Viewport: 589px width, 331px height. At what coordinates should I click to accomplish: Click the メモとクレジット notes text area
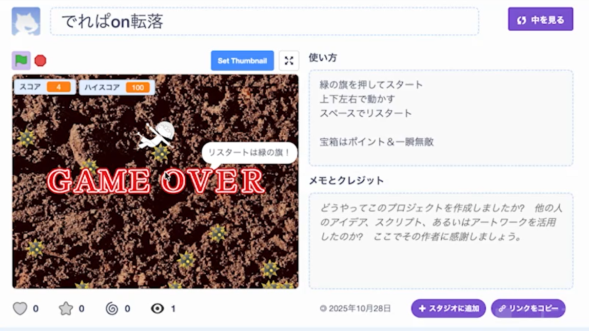pyautogui.click(x=441, y=241)
